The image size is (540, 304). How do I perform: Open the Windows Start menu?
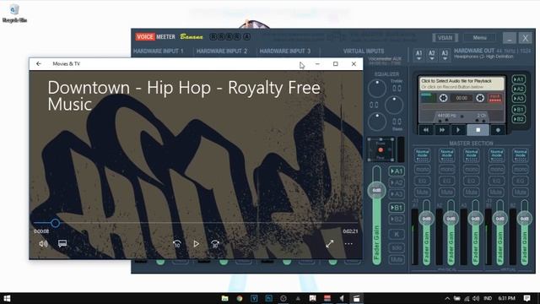coord(7,298)
